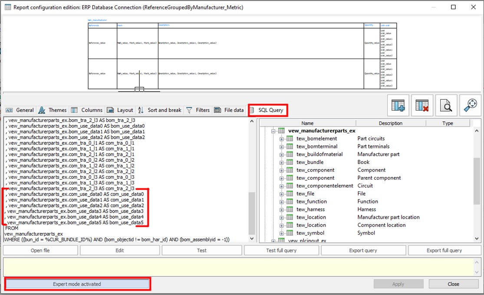The image size is (484, 295).
Task: Expand the tew_bomelement node
Action: 282,139
